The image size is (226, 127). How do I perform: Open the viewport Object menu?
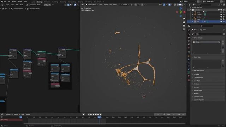[x=115, y=5]
